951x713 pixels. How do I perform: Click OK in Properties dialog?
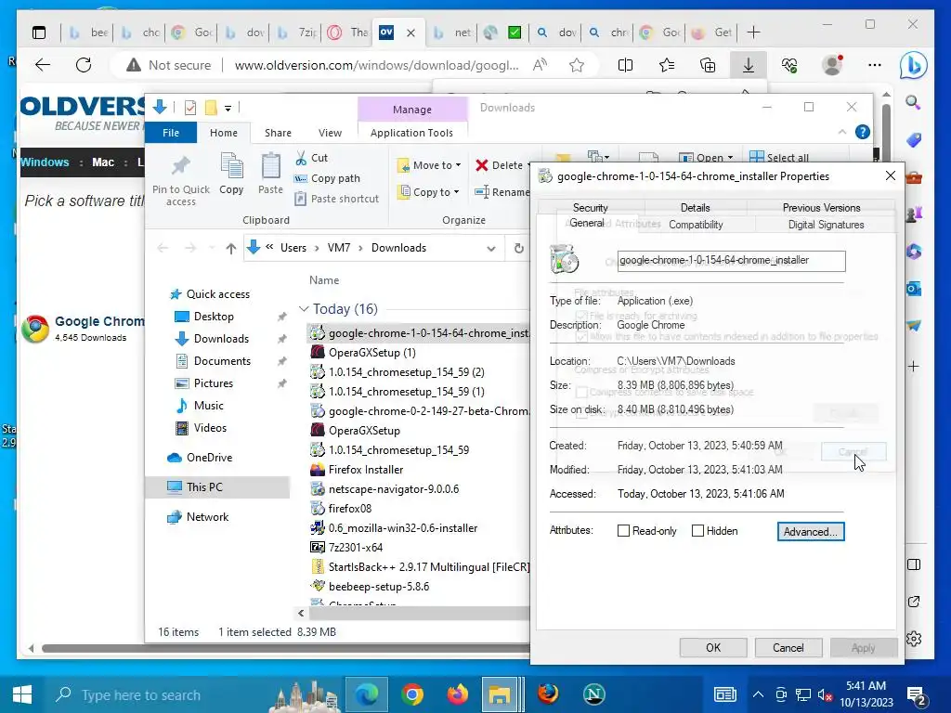[x=713, y=647]
